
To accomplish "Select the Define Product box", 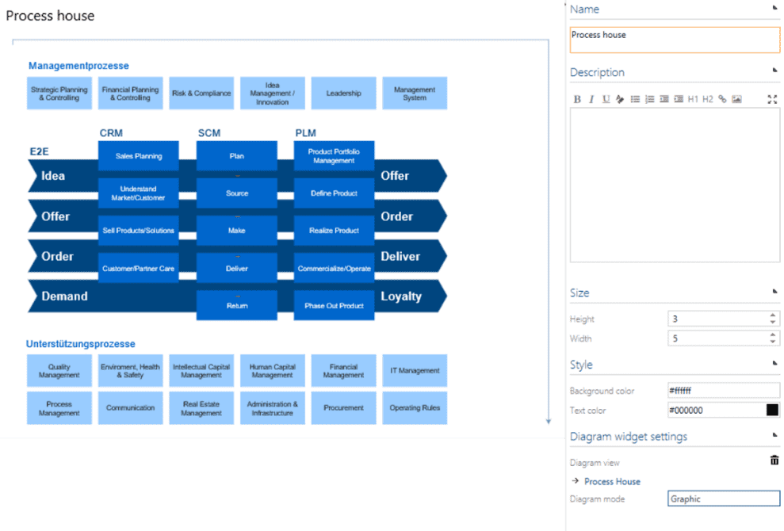I will (334, 193).
